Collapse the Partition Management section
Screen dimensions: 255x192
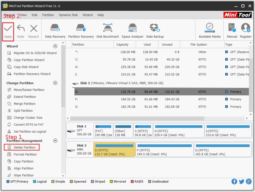55,141
